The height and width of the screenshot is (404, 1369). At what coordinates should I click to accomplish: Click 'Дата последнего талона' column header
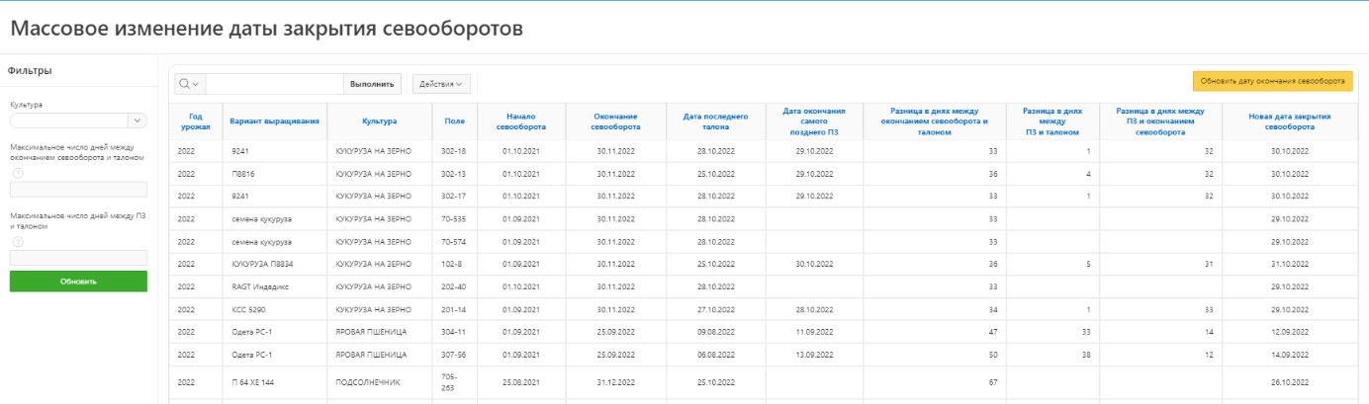[x=715, y=121]
